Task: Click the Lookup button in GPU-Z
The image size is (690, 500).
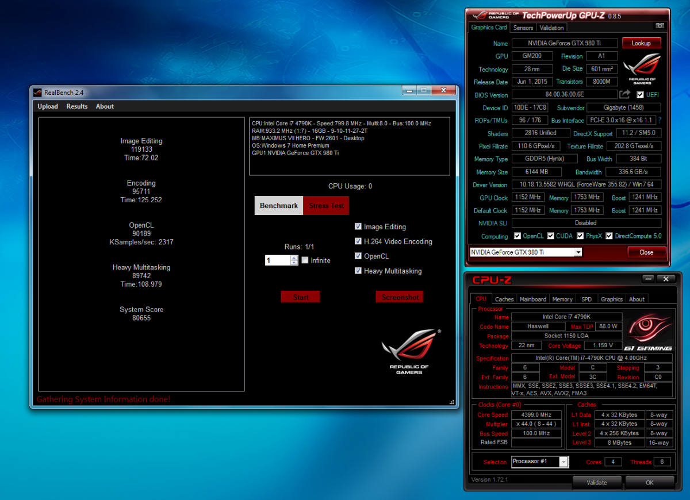Action: 641,43
